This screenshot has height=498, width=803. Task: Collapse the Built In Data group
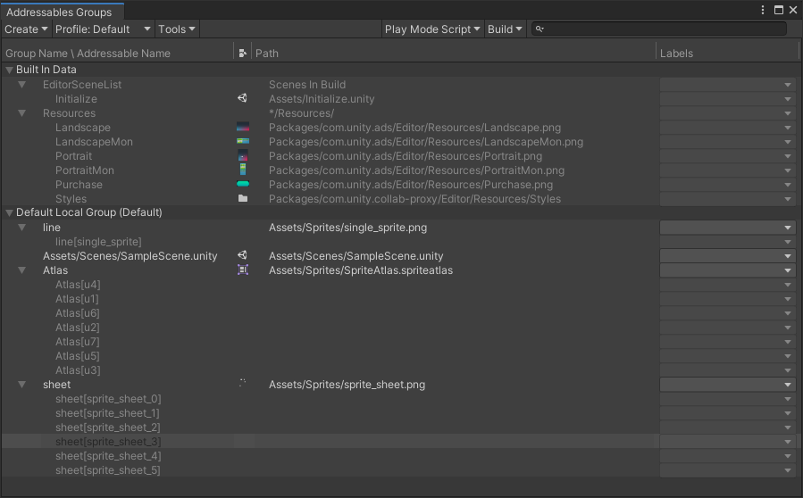pos(10,70)
